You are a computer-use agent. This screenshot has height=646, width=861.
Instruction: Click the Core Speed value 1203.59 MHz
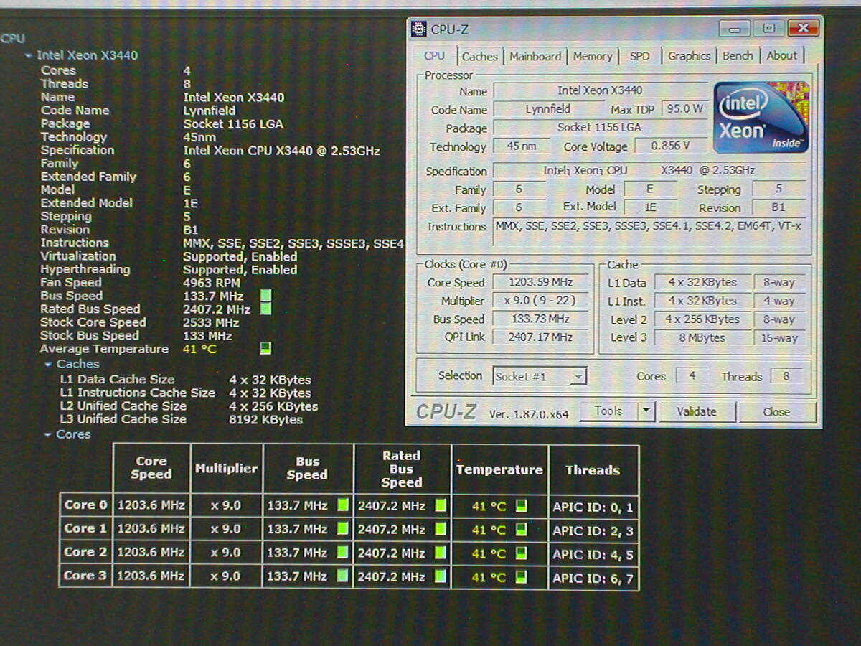pos(541,282)
